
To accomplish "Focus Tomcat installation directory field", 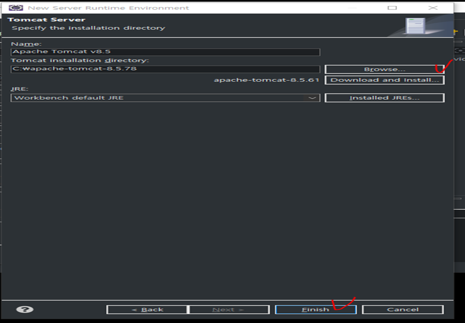I will [165, 69].
